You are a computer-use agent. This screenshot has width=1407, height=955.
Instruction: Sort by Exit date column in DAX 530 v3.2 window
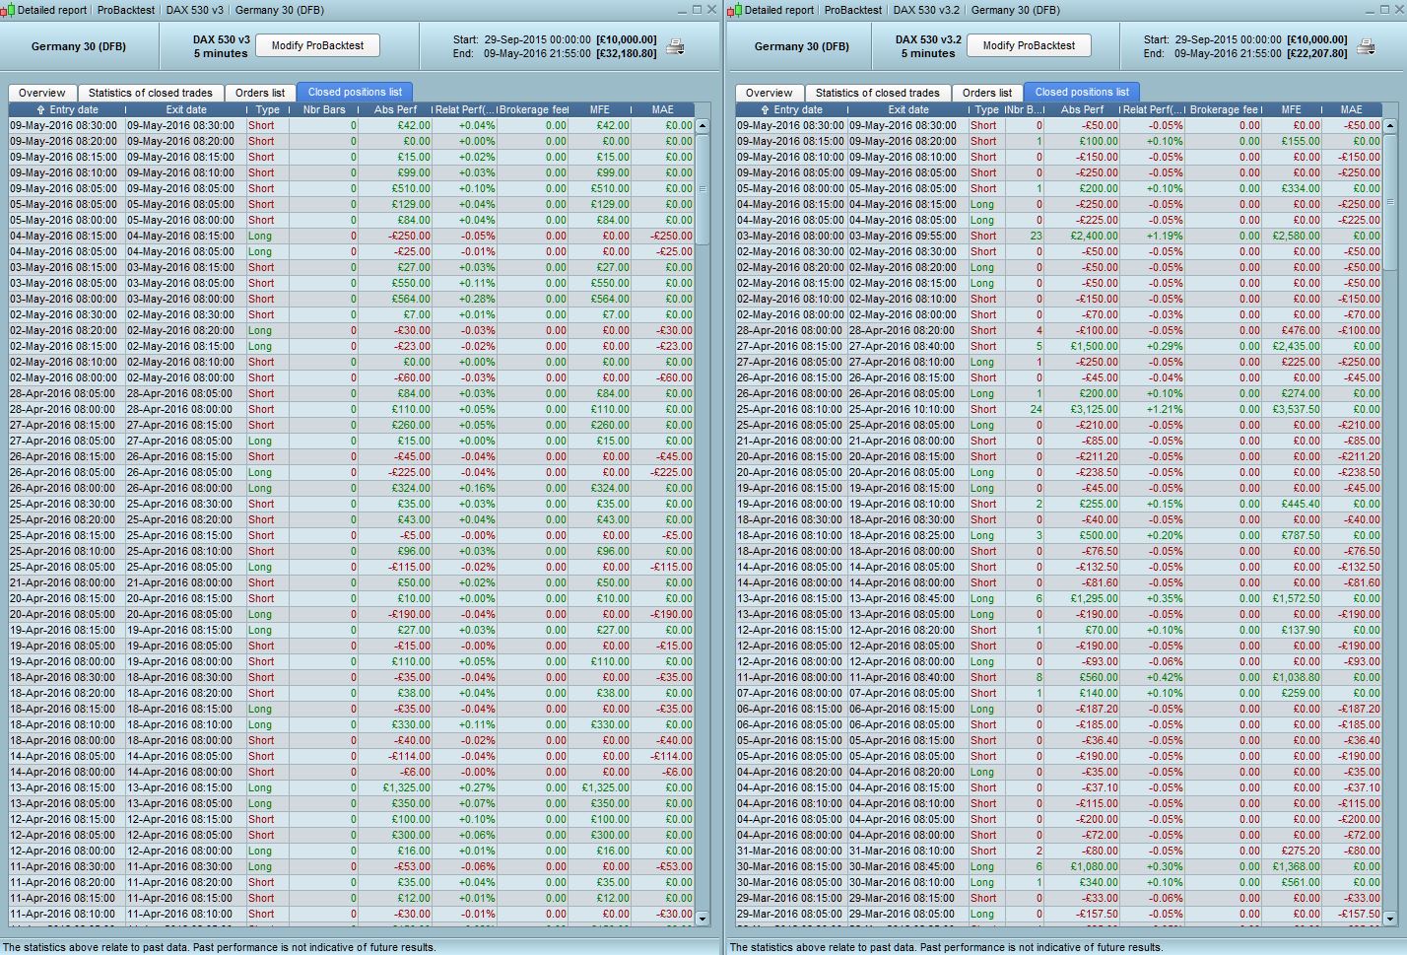(x=908, y=109)
